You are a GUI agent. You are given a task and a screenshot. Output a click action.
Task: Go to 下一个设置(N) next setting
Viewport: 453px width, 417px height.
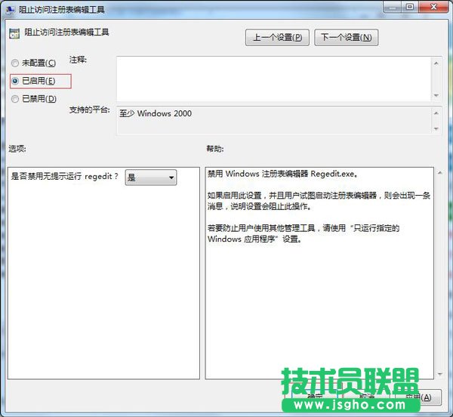[346, 38]
